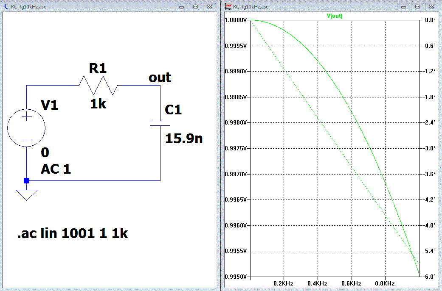Click the -4.8° phase axis label
442x291 pixels.
pos(429,225)
